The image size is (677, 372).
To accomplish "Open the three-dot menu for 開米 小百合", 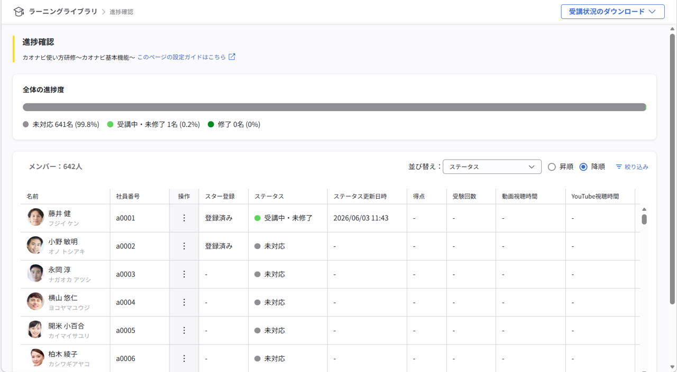I will click(184, 330).
